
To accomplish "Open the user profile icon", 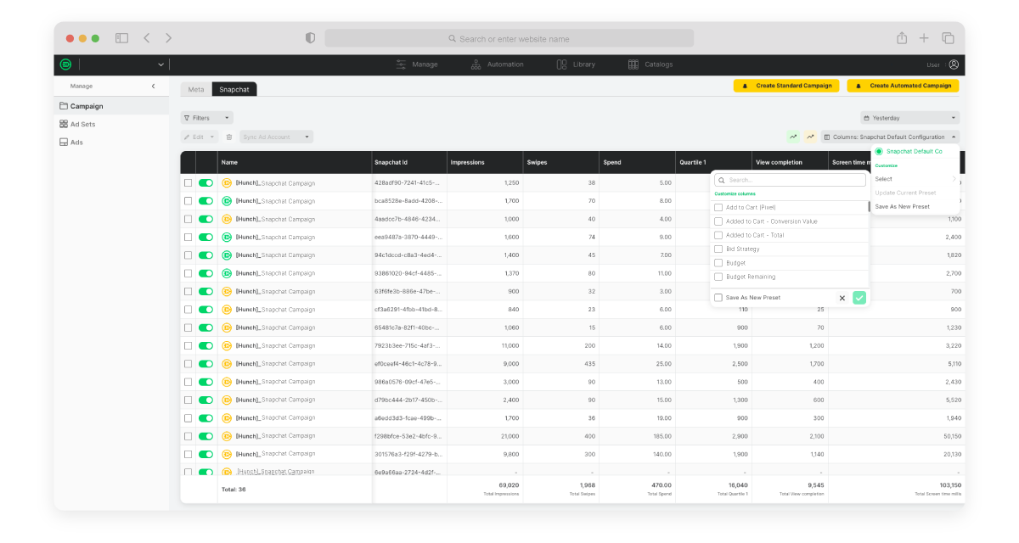I will [x=954, y=64].
